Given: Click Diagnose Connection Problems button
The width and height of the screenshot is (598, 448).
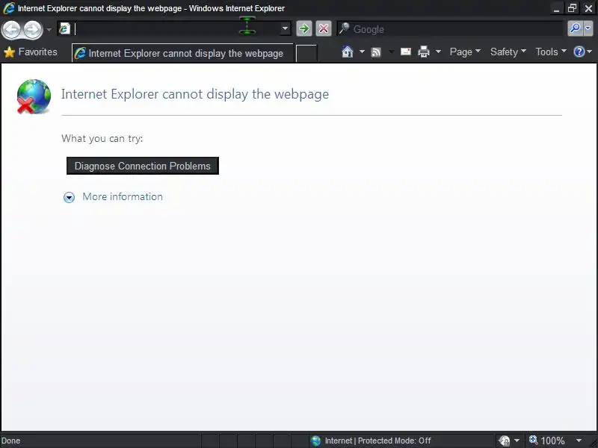Looking at the screenshot, I should point(143,166).
